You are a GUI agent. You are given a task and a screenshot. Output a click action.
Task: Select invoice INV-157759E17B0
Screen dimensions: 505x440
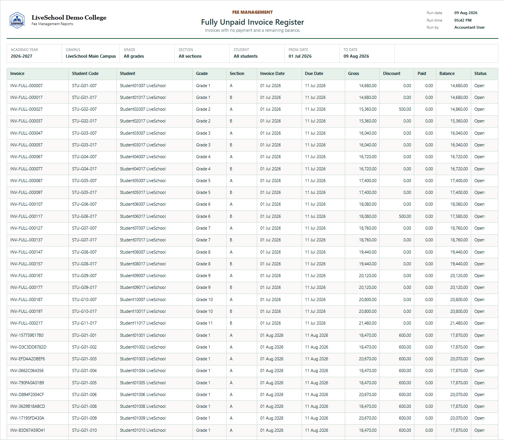pyautogui.click(x=27, y=335)
